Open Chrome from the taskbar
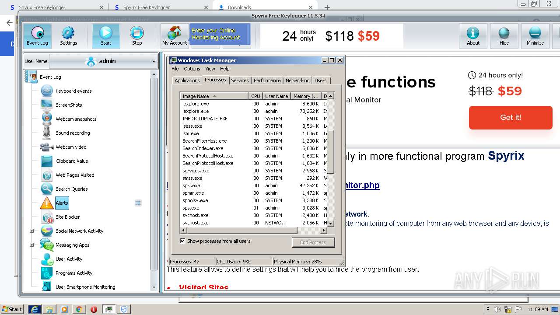Viewport: 560px width, 315px height. pos(79,309)
